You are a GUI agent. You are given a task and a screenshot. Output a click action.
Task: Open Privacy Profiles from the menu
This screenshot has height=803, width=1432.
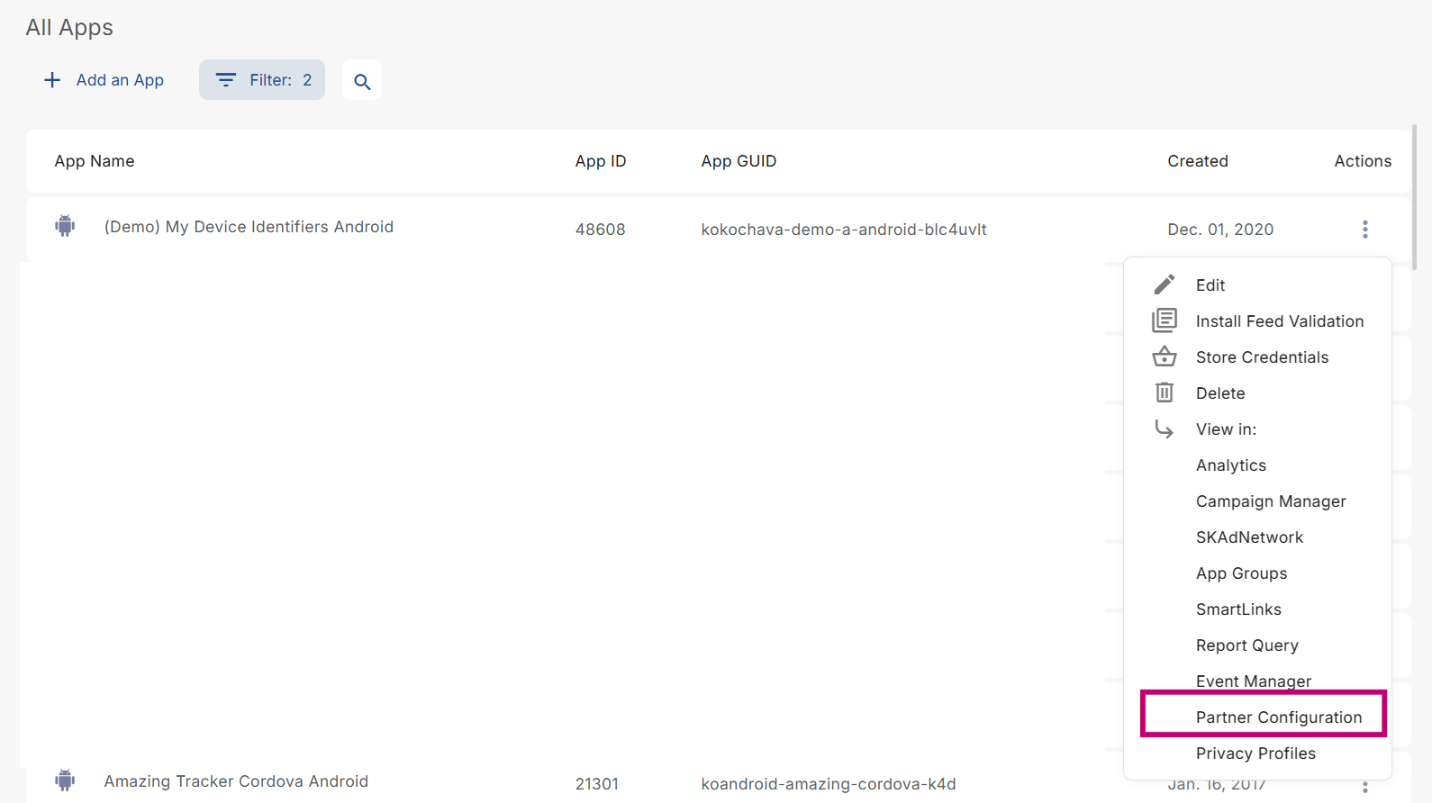(x=1255, y=753)
